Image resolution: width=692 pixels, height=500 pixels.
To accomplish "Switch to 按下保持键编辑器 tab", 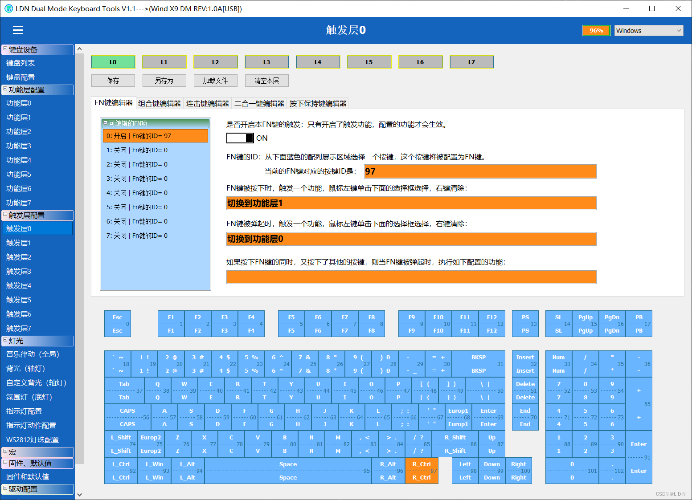I will pyautogui.click(x=318, y=103).
